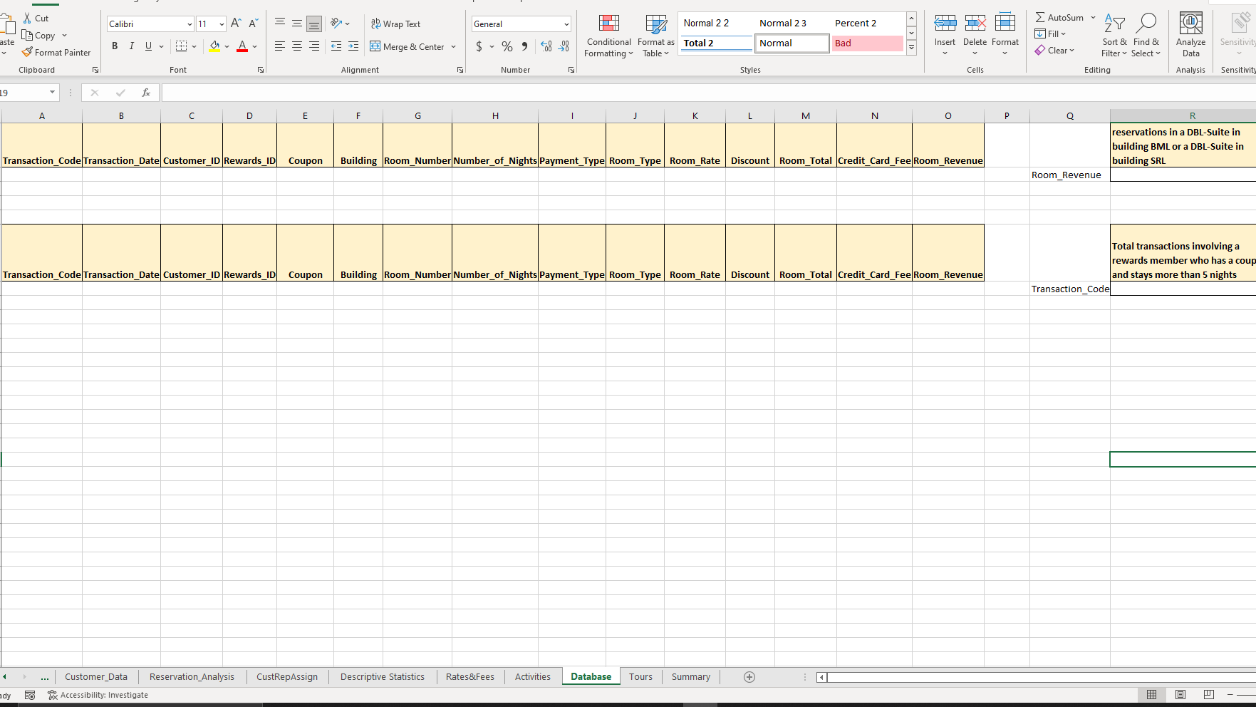
Task: Switch to Page Layout view
Action: click(x=1180, y=695)
